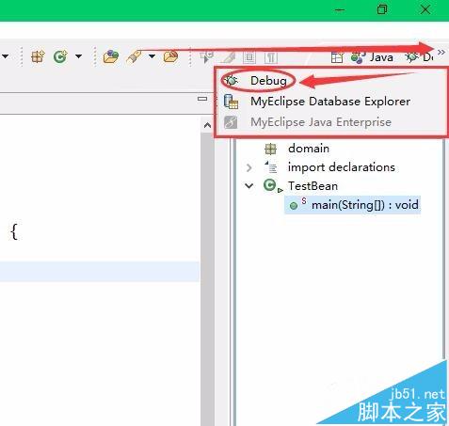Image resolution: width=449 pixels, height=426 pixels.
Task: Open the leftmost toolbar dropdown arrow
Action: coord(5,56)
